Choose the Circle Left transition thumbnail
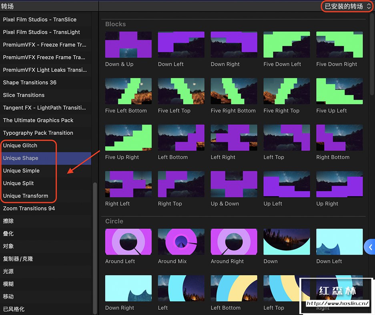 click(181, 288)
